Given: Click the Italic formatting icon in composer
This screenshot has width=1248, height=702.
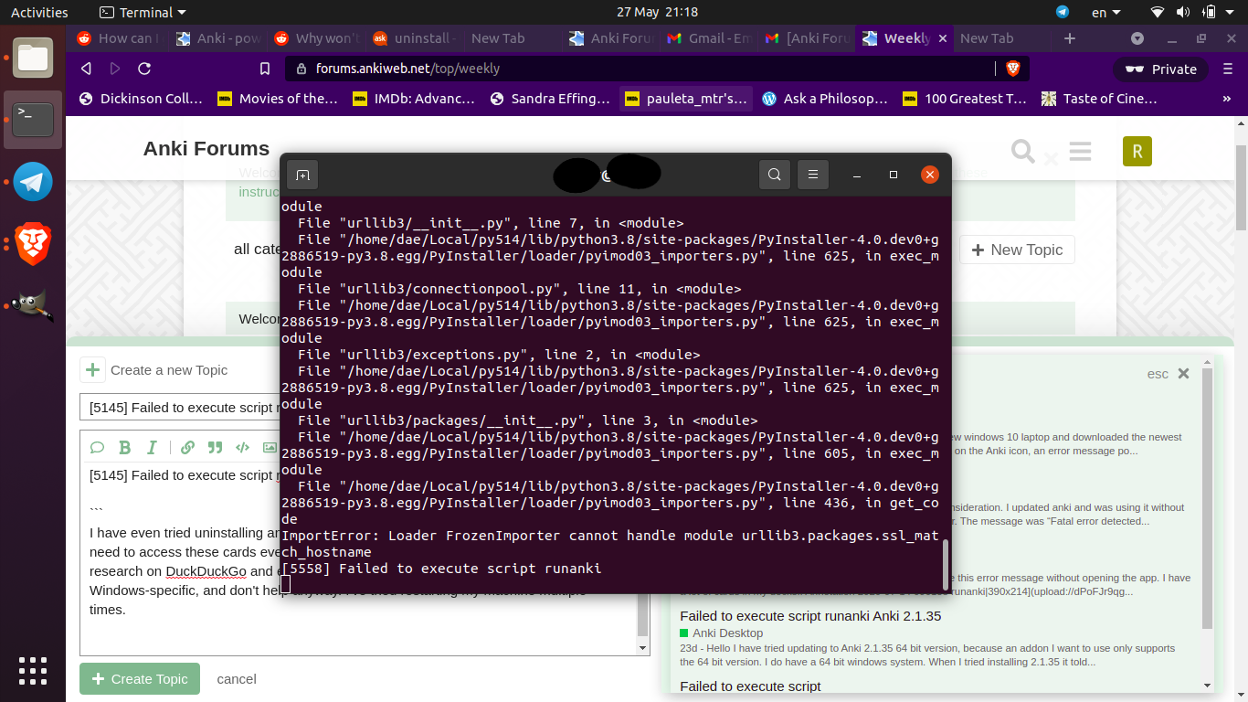Looking at the screenshot, I should click(x=153, y=447).
